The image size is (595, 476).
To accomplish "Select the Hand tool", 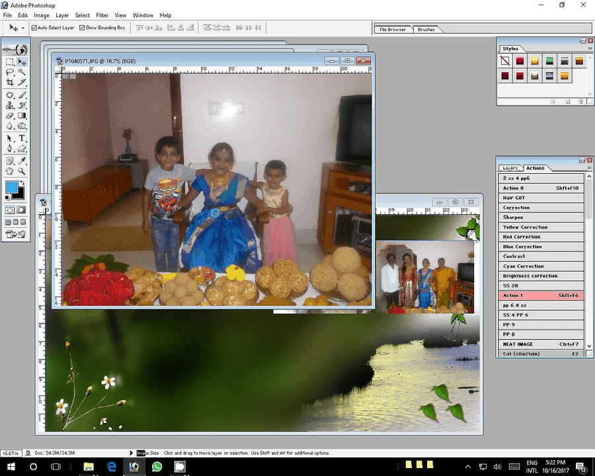I will (x=10, y=171).
